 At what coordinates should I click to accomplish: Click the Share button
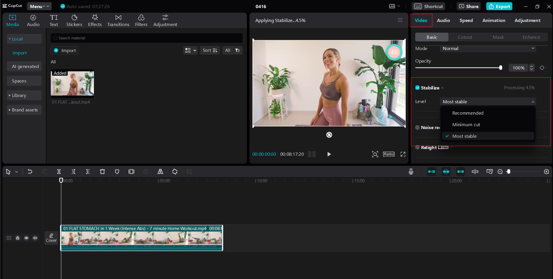469,6
